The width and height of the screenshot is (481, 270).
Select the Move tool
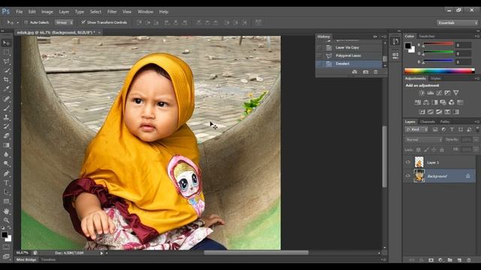(6, 43)
